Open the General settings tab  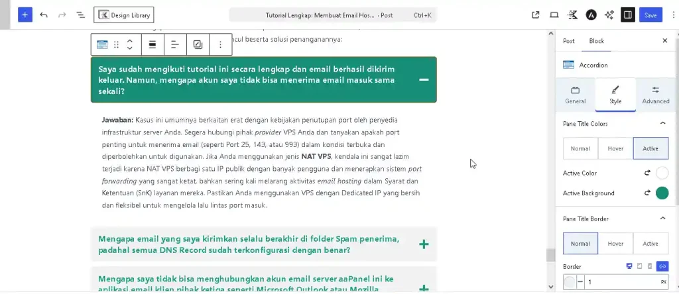click(x=575, y=95)
